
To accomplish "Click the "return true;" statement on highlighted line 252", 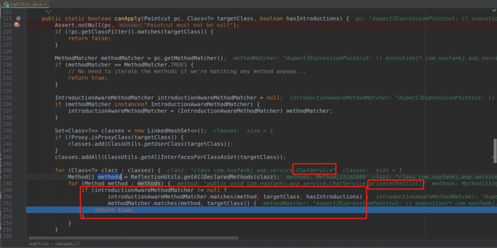I will coord(114,210).
